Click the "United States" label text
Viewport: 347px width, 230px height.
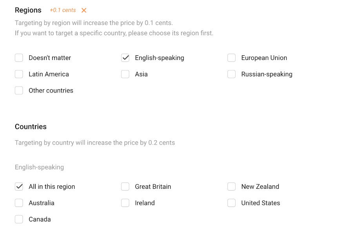pyautogui.click(x=260, y=203)
